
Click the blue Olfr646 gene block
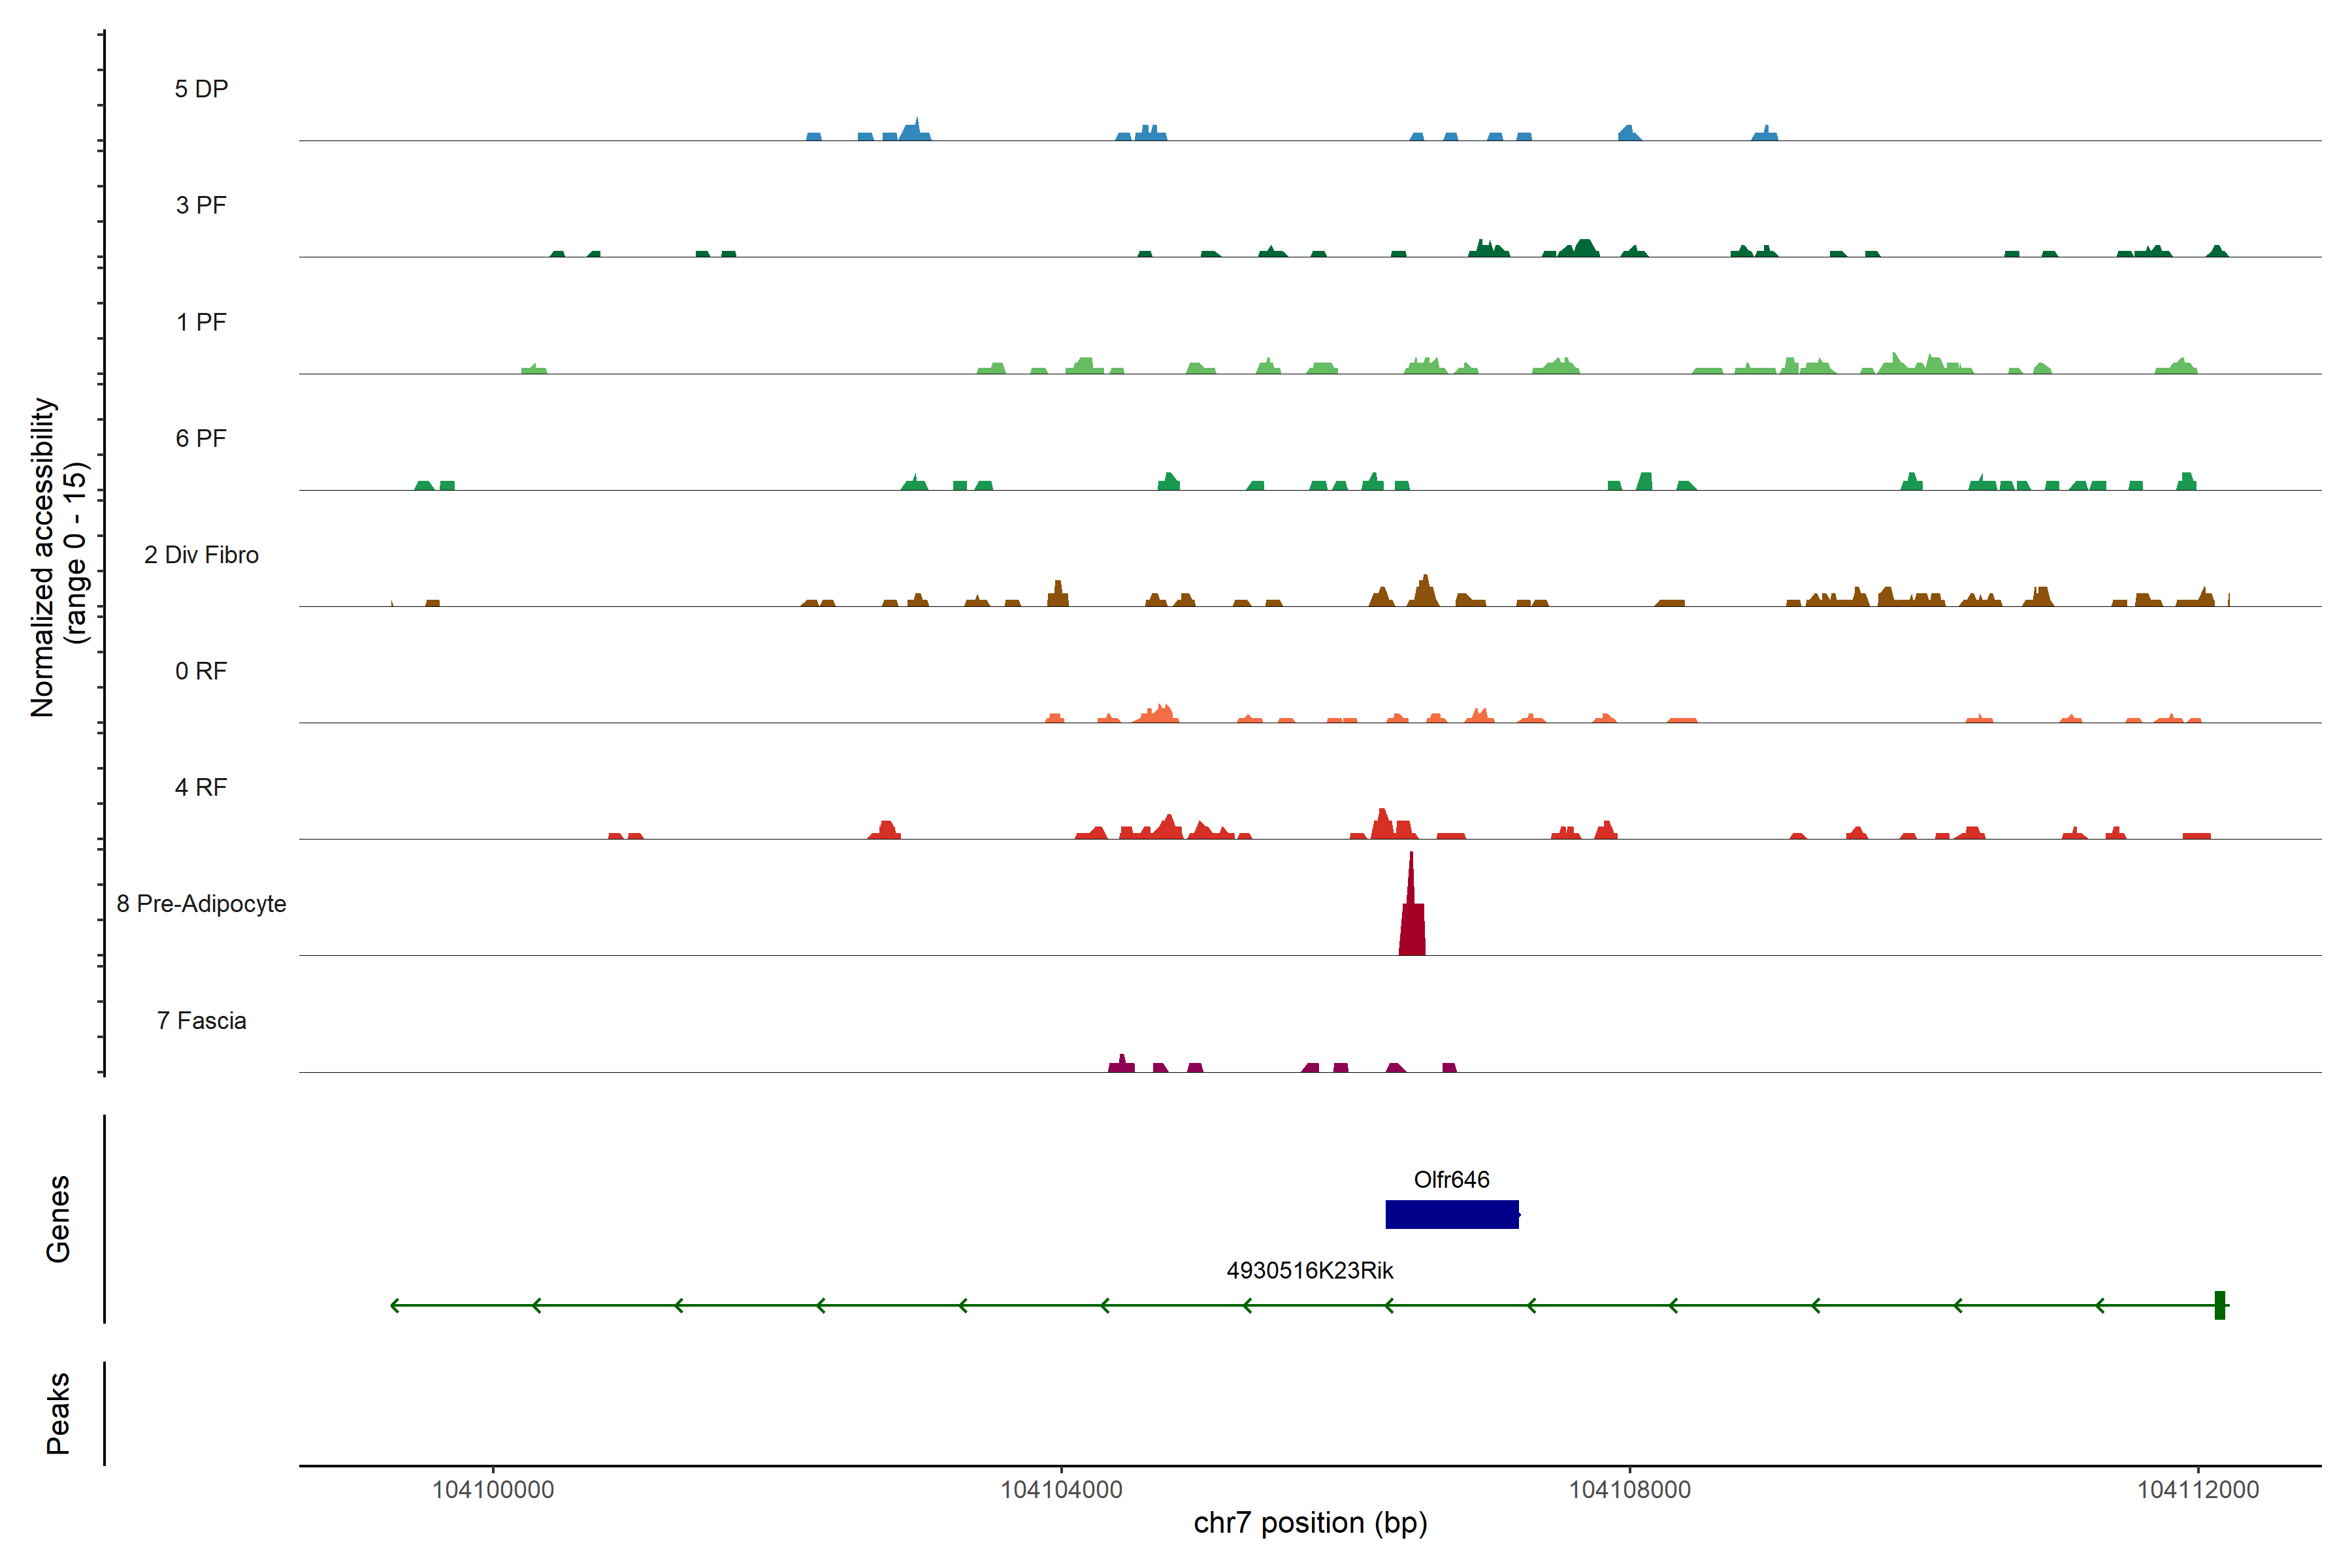[x=1451, y=1214]
